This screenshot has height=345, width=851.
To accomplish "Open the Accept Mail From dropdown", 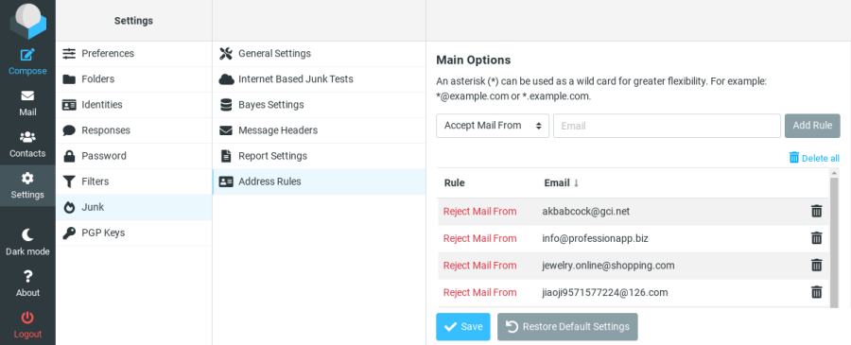I will (493, 126).
